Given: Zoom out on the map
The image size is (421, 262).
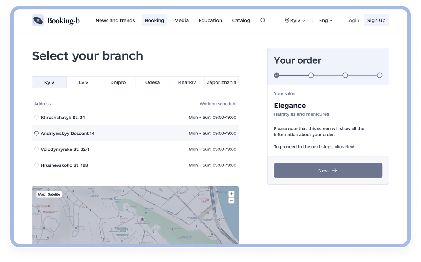Looking at the screenshot, I should 232,201.
